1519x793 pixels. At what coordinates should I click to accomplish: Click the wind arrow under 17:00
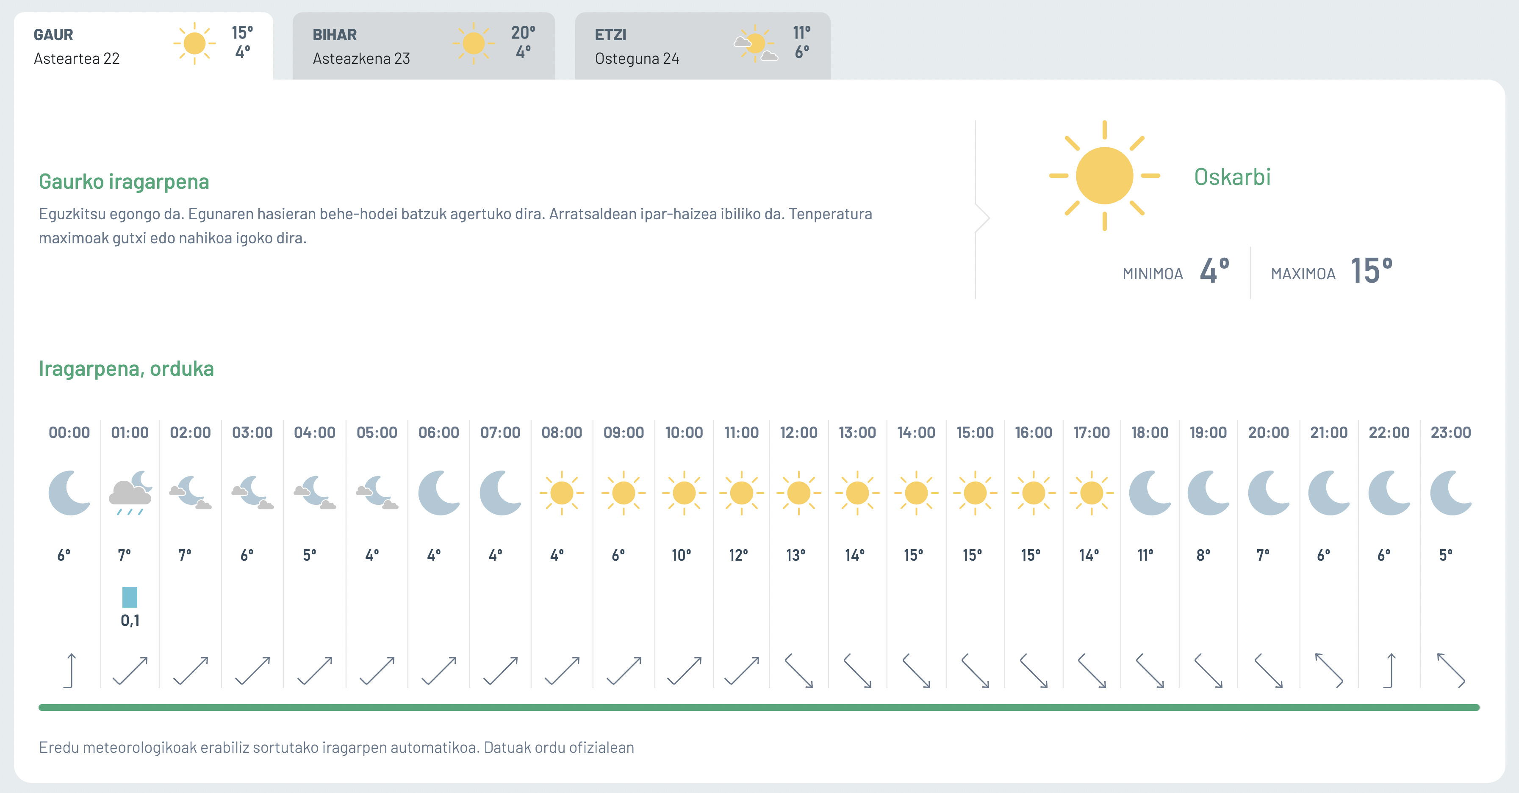point(1092,670)
